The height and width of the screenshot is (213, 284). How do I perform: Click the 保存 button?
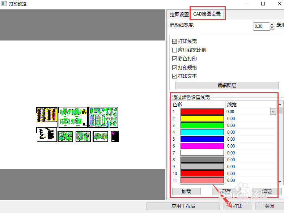click(x=226, y=191)
